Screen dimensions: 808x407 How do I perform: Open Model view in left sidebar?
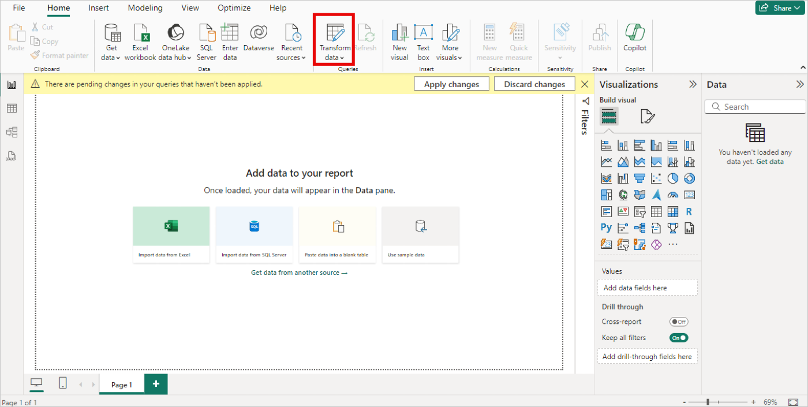pos(12,132)
